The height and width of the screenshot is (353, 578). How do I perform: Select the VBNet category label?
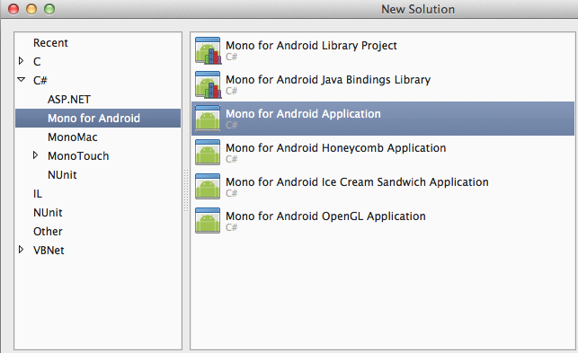[49, 251]
